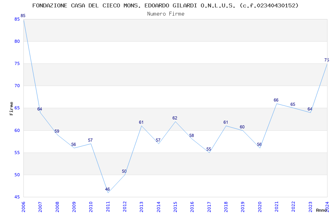This screenshot has height=214, width=331.
Task: Click the Anno x-axis title
Action: tap(321, 210)
